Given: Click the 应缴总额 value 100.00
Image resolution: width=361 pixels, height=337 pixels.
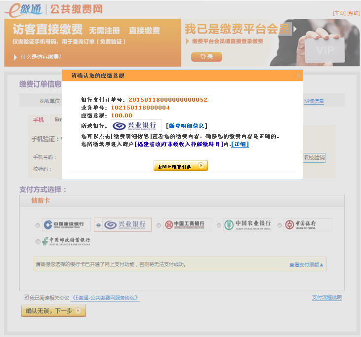Looking at the screenshot, I should point(121,115).
